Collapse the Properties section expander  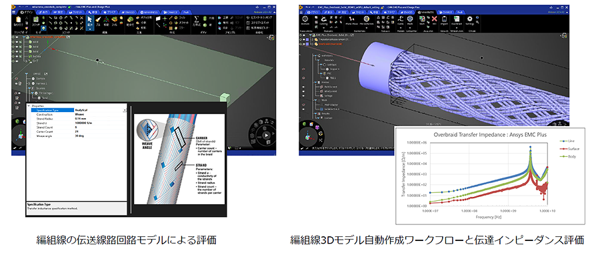point(29,105)
